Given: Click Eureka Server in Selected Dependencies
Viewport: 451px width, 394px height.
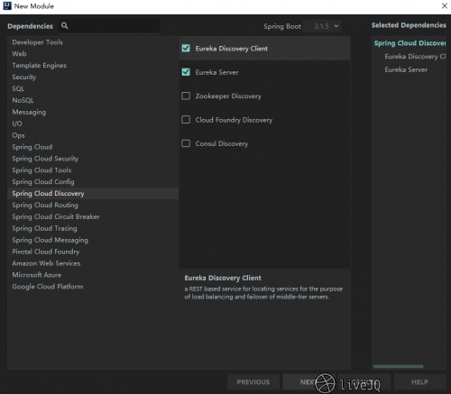Looking at the screenshot, I should pos(406,69).
